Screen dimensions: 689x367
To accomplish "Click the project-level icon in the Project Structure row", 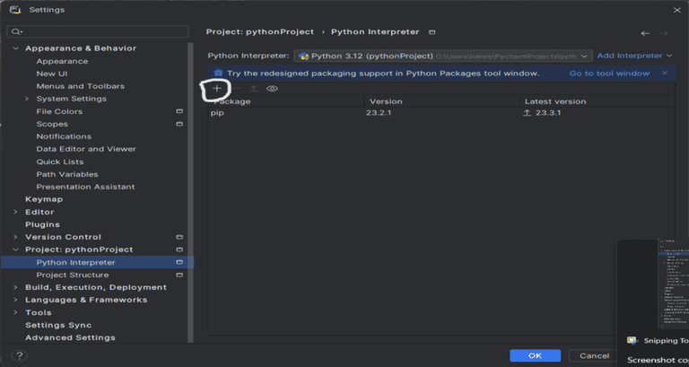I will [179, 275].
